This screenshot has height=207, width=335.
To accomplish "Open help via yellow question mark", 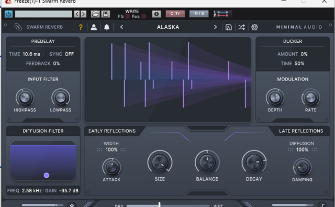I will (x=81, y=27).
